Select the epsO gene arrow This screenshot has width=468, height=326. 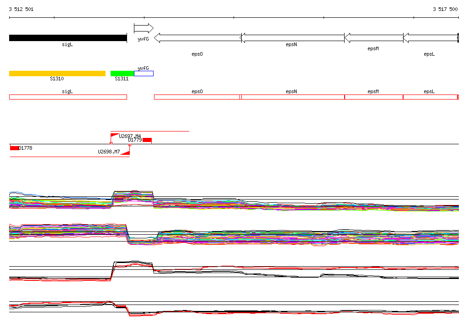[197, 38]
